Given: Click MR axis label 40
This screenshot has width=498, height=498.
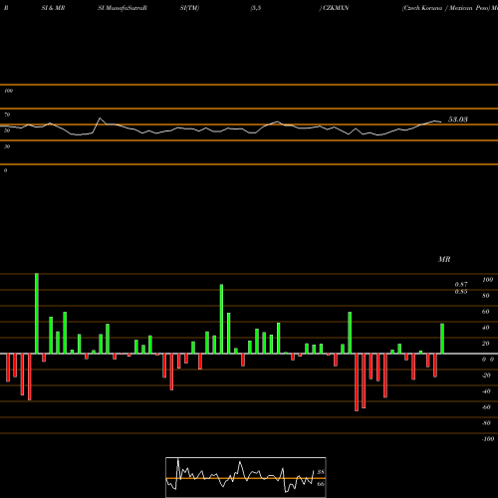Looking at the screenshot, I should coord(486,328).
